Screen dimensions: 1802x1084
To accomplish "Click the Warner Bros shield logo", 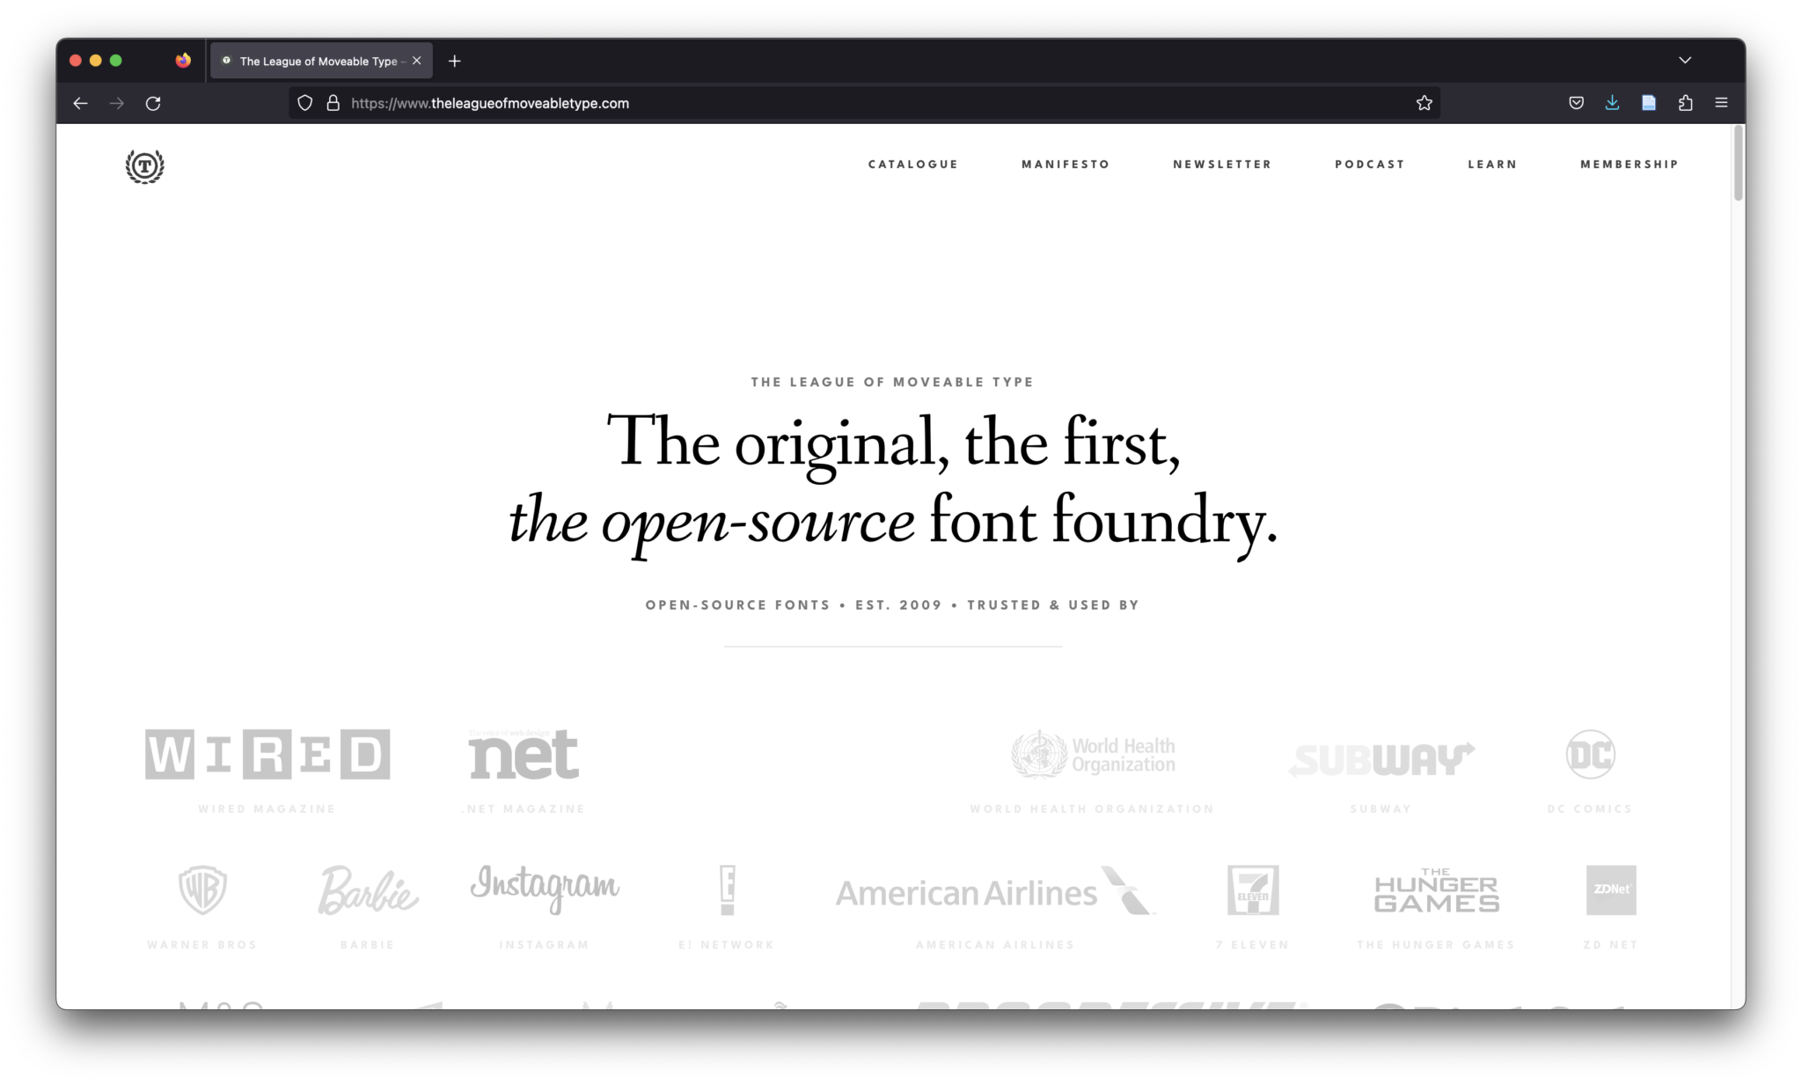I will click(202, 890).
